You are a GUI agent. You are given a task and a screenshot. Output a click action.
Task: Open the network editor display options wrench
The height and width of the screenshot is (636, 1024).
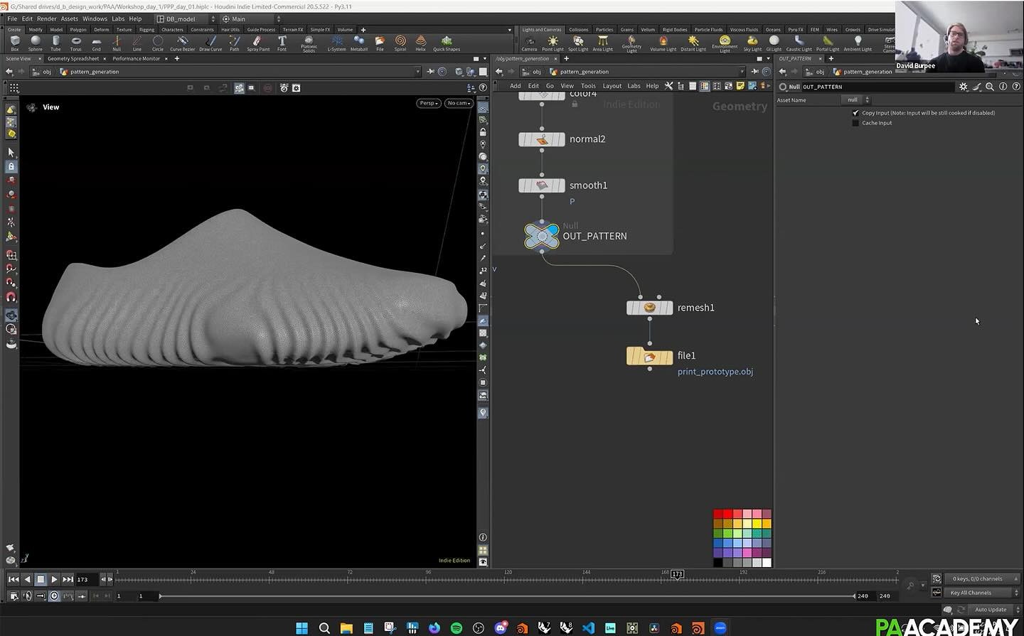[x=668, y=85]
